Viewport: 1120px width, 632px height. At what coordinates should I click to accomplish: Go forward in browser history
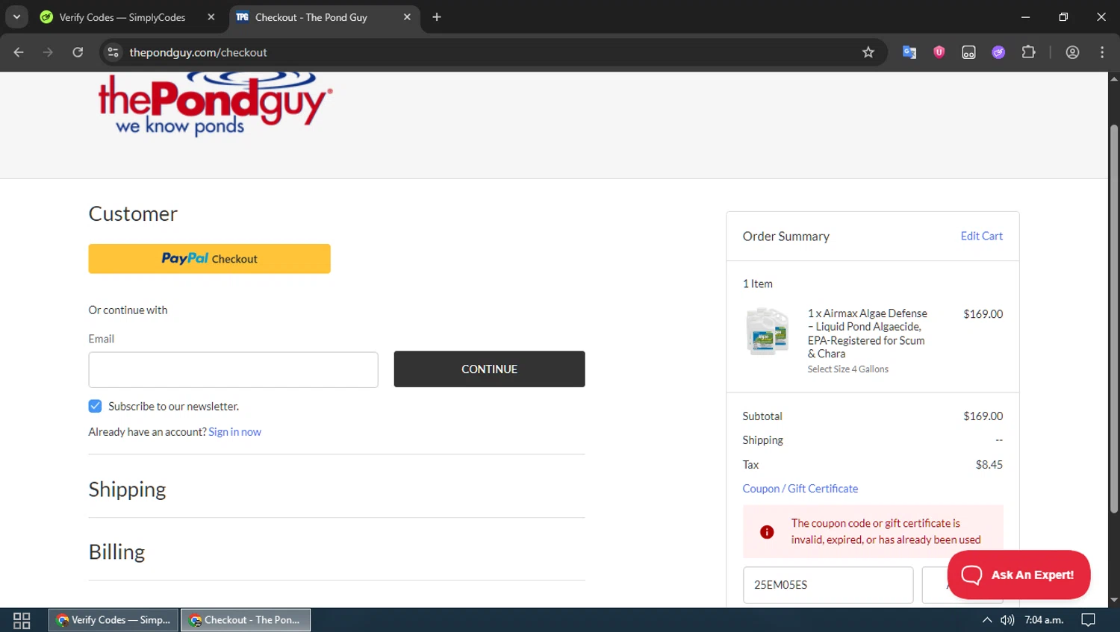click(48, 52)
